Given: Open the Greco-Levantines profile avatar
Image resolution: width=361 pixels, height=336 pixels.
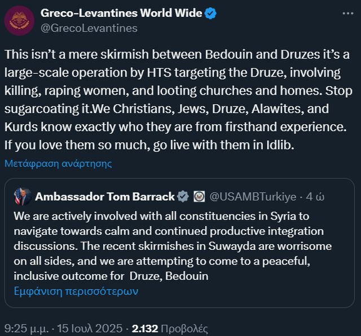Looking at the screenshot, I should click(19, 20).
